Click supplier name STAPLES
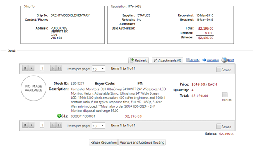This screenshot has width=253, height=152. point(143,15)
